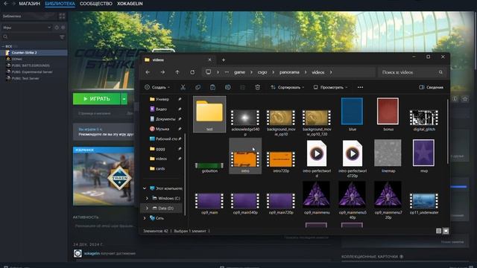Go forward in the Explorer window
Image resolution: width=477 pixels, height=268 pixels.
(162, 72)
